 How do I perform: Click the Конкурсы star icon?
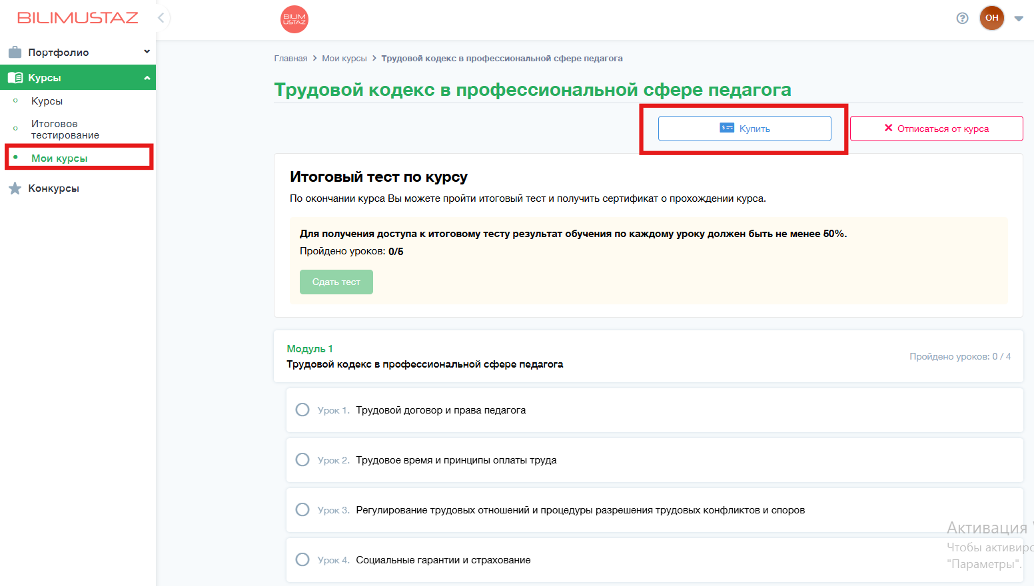click(15, 188)
